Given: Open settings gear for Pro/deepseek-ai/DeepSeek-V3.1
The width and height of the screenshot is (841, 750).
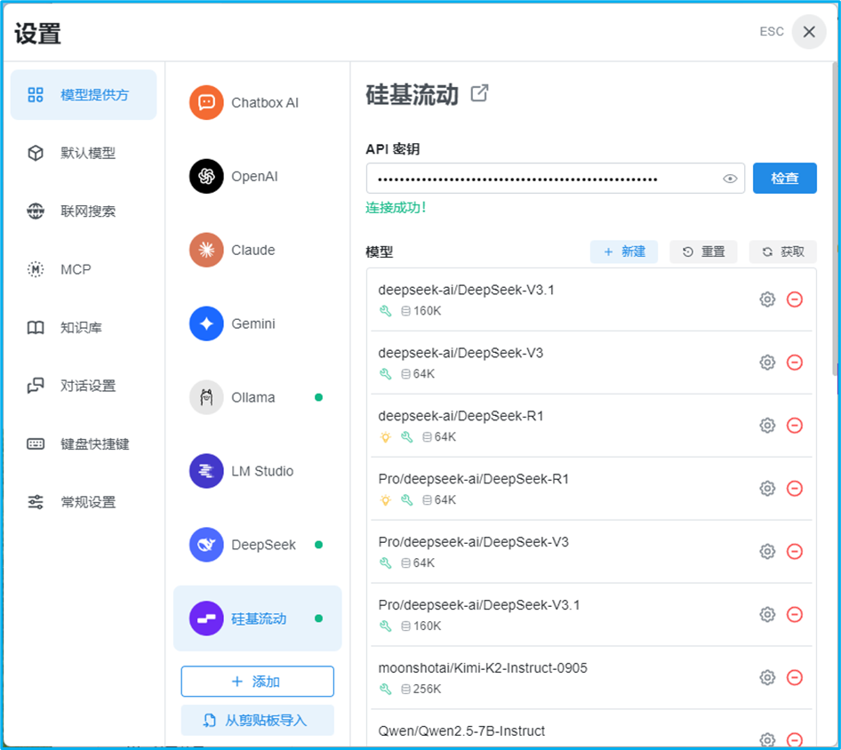Looking at the screenshot, I should pyautogui.click(x=767, y=614).
